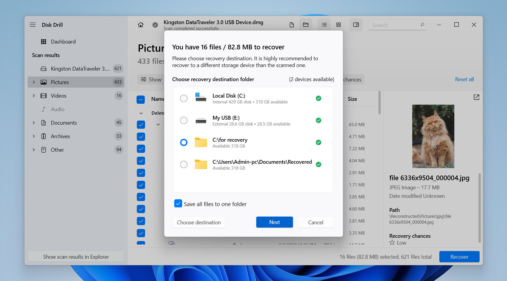Switch to folder view icon

click(x=306, y=25)
